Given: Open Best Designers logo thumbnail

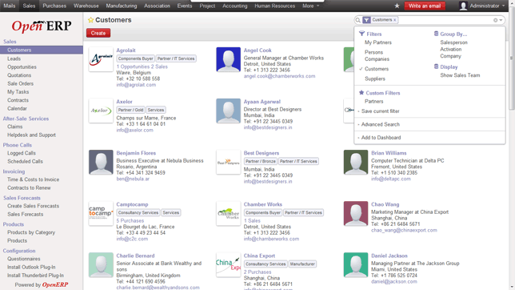Looking at the screenshot, I should click(228, 162).
